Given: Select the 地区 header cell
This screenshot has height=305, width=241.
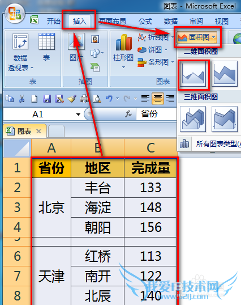Looking at the screenshot, I should (x=98, y=168).
